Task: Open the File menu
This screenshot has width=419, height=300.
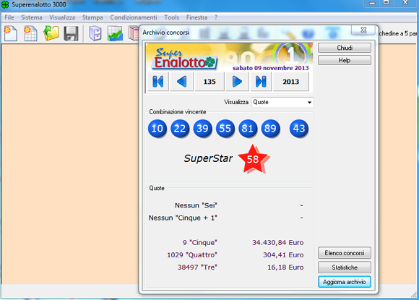Action: pos(9,17)
